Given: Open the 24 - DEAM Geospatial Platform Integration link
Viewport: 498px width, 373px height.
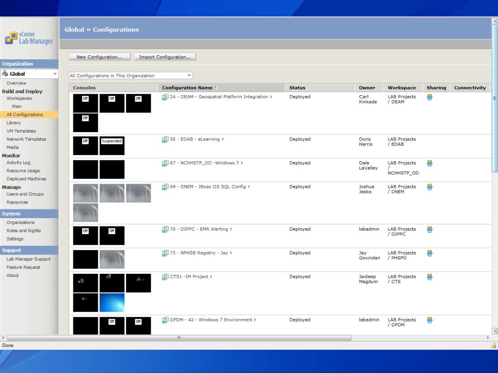Looking at the screenshot, I should coord(219,97).
